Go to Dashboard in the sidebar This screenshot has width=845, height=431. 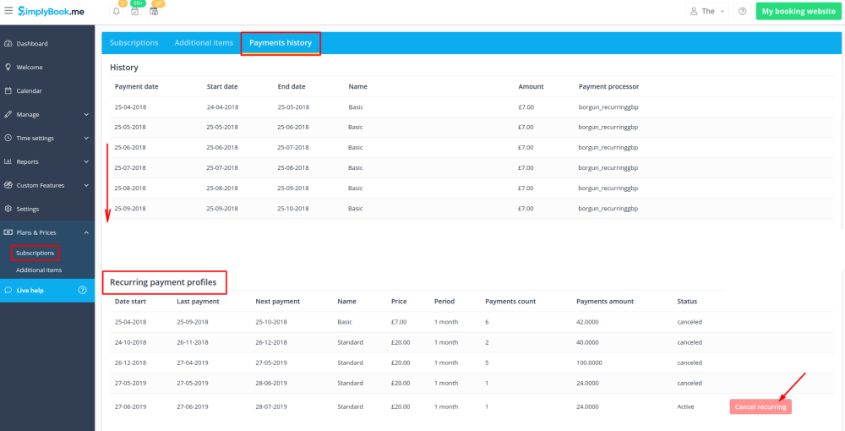(32, 43)
